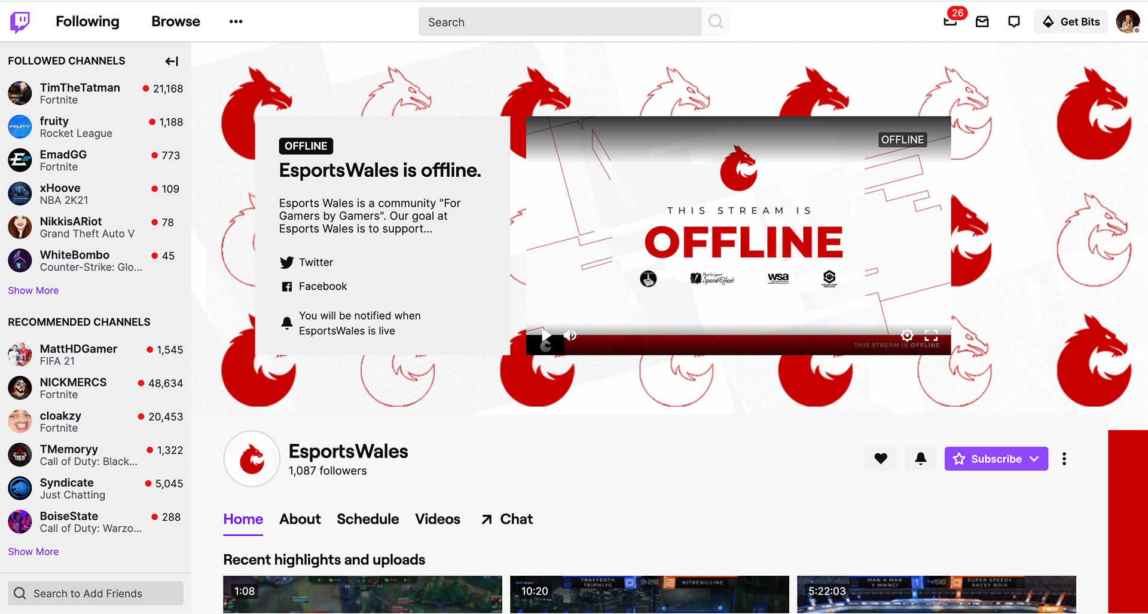Go to the Following page
The image size is (1148, 614).
(x=87, y=22)
